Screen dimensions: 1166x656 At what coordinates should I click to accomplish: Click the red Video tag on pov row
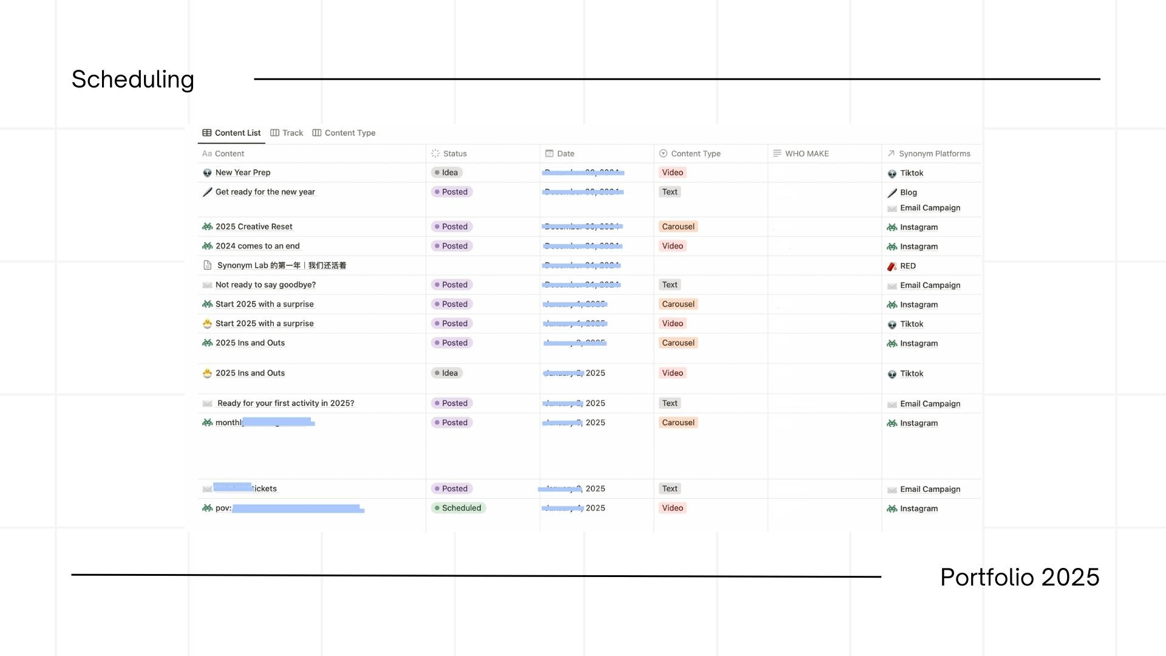[x=672, y=508]
